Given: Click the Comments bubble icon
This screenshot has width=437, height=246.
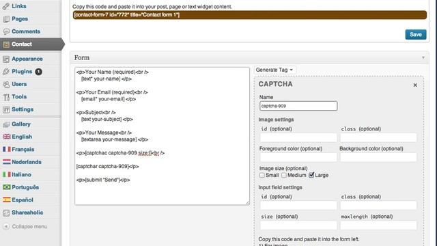Looking at the screenshot, I should click(x=6, y=31).
